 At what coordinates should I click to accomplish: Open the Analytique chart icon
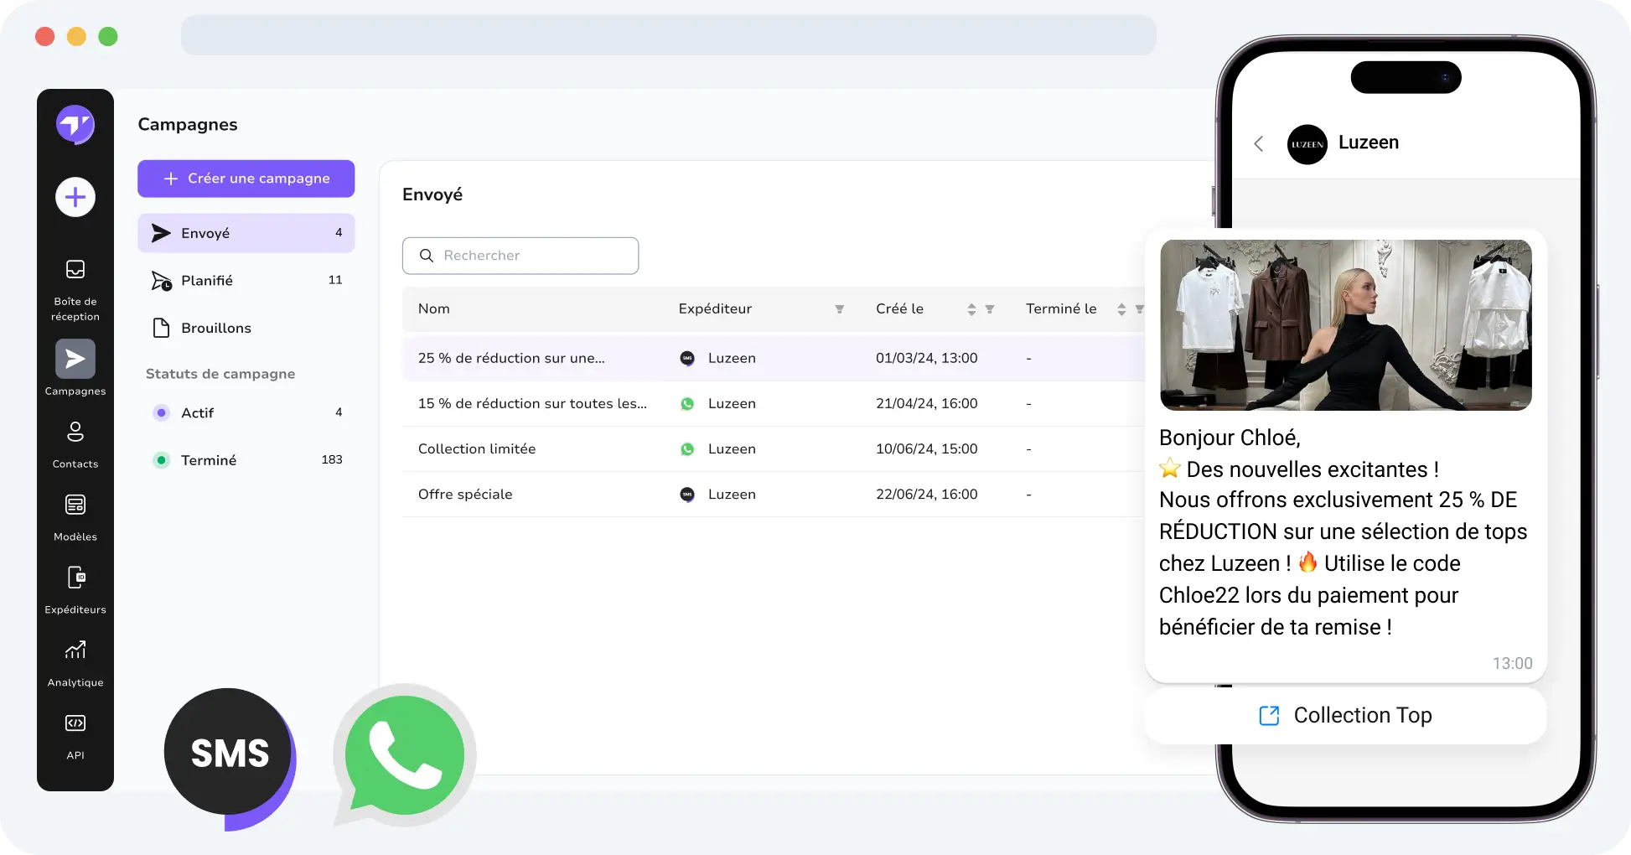tap(75, 650)
